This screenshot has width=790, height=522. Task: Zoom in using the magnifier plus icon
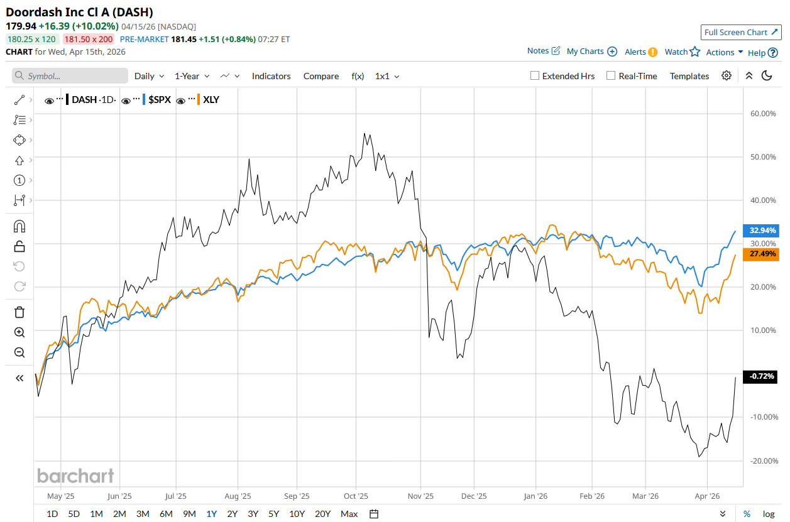click(19, 332)
